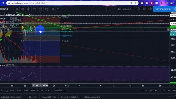Viewport: 176px width, 99px height.
Task: Select the 1г time range
Action: 38,90
